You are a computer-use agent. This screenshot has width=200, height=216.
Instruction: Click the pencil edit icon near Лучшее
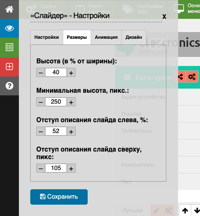coord(156,210)
